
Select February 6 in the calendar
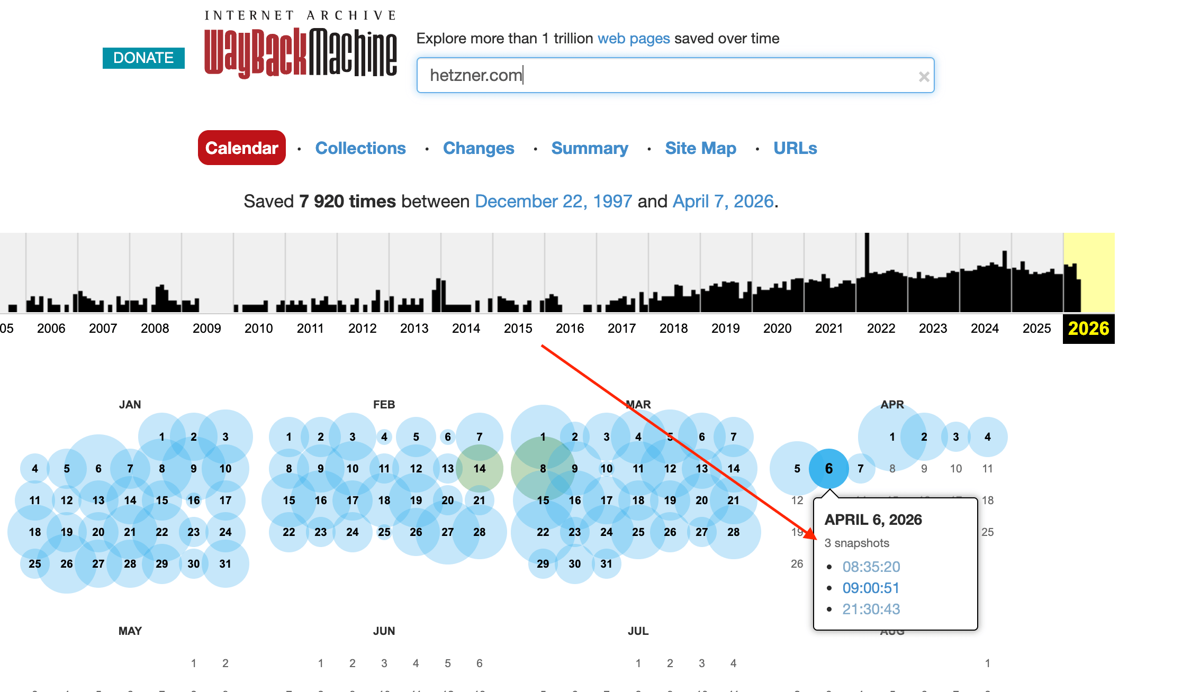pos(448,436)
